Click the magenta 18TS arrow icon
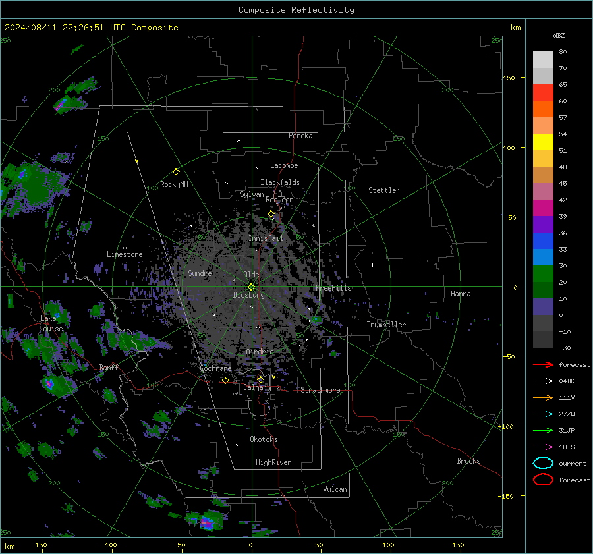593x554 pixels. (543, 447)
